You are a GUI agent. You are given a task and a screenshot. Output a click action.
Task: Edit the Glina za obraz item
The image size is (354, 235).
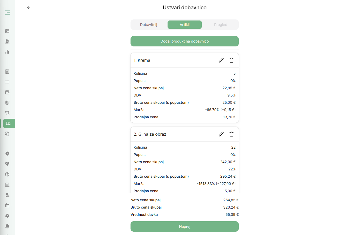(x=221, y=134)
